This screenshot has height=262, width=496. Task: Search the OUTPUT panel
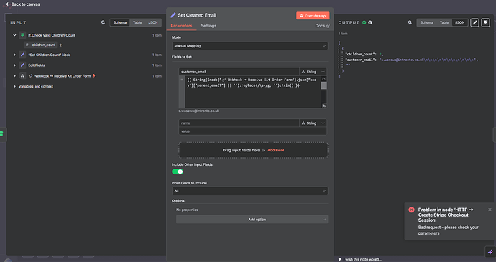410,22
